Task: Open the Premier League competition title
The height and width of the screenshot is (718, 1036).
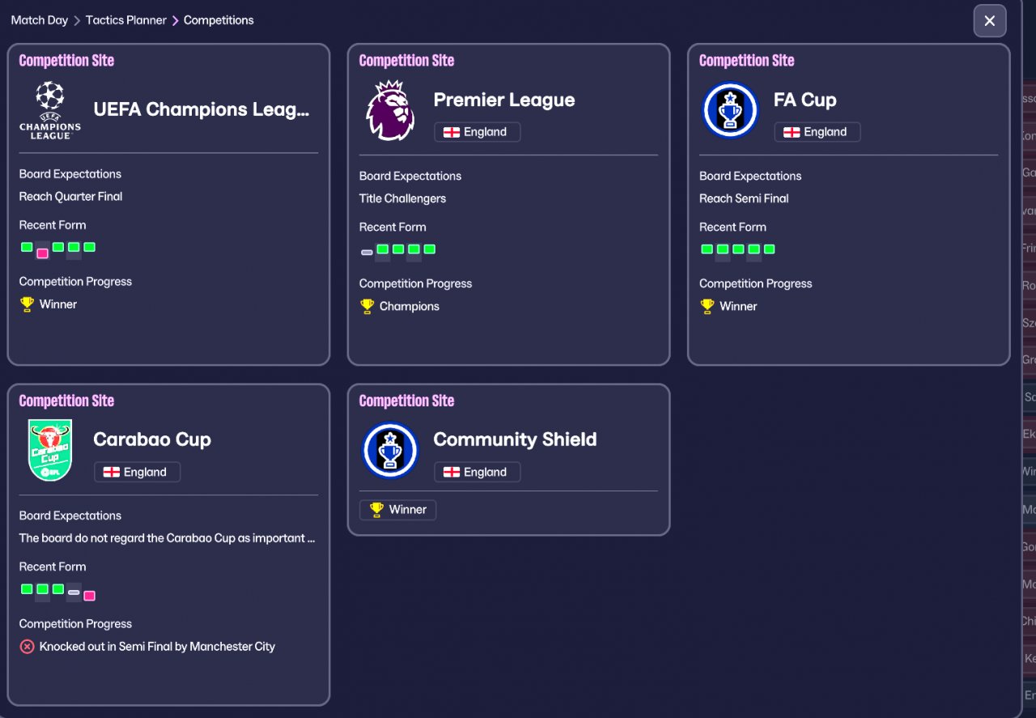Action: [504, 100]
